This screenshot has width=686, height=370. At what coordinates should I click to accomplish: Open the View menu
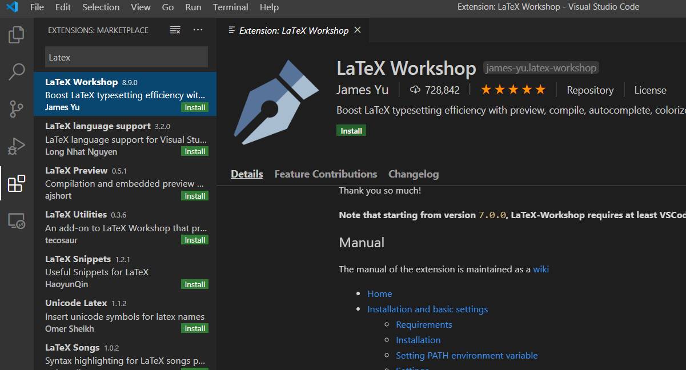tap(141, 7)
